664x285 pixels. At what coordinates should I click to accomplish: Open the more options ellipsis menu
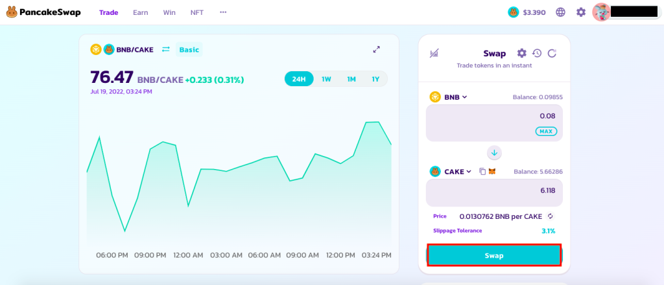[x=223, y=12]
